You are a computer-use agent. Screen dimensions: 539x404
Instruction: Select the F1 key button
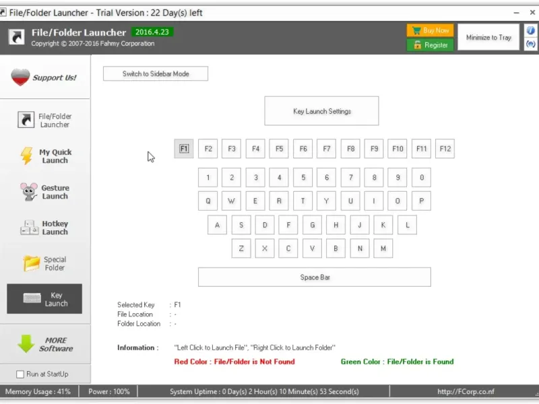click(x=184, y=149)
